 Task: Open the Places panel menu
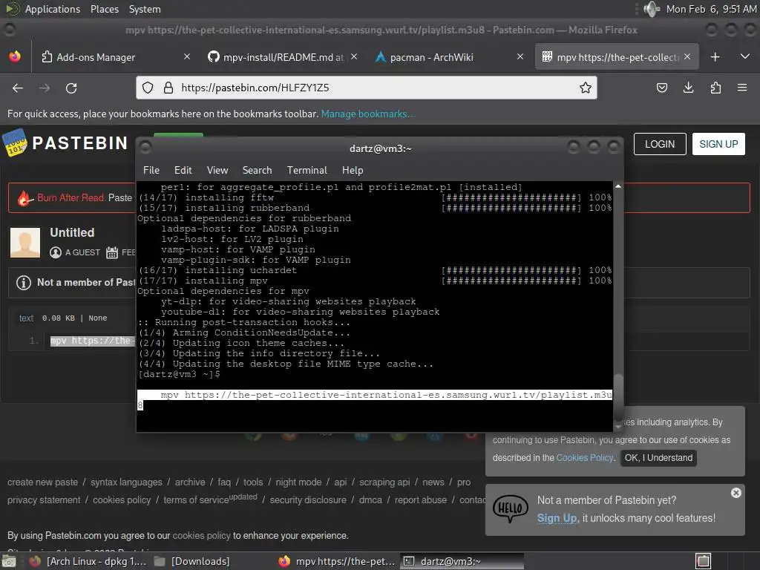[x=105, y=9]
